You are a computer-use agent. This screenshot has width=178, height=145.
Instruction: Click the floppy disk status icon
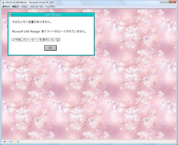(11, 141)
